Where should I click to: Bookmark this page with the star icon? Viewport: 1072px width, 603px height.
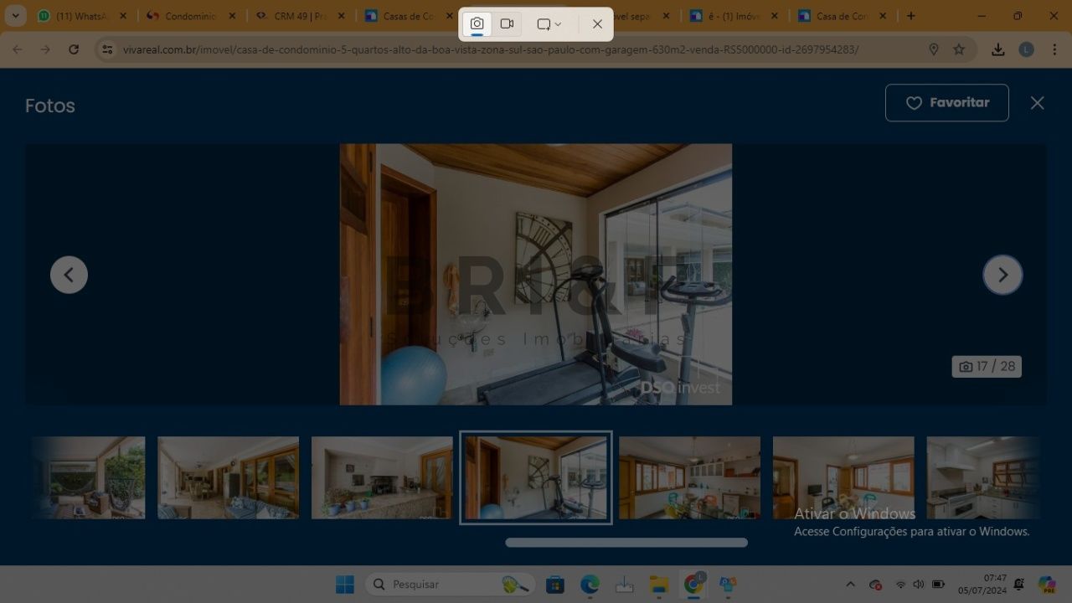coord(959,49)
